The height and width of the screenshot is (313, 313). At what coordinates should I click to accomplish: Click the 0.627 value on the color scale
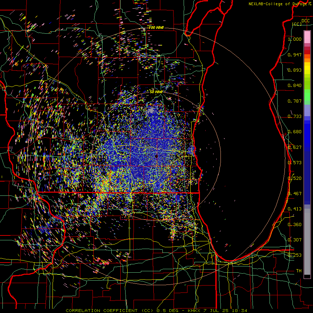(x=295, y=147)
